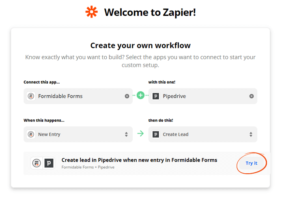284x198 pixels.
Task: Click the New Entry dropdown arrows
Action: pyautogui.click(x=126, y=134)
